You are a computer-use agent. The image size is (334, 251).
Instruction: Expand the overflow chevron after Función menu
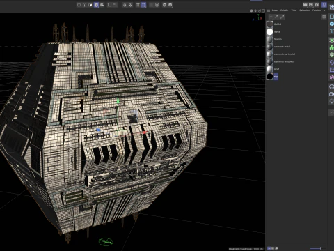(324, 10)
